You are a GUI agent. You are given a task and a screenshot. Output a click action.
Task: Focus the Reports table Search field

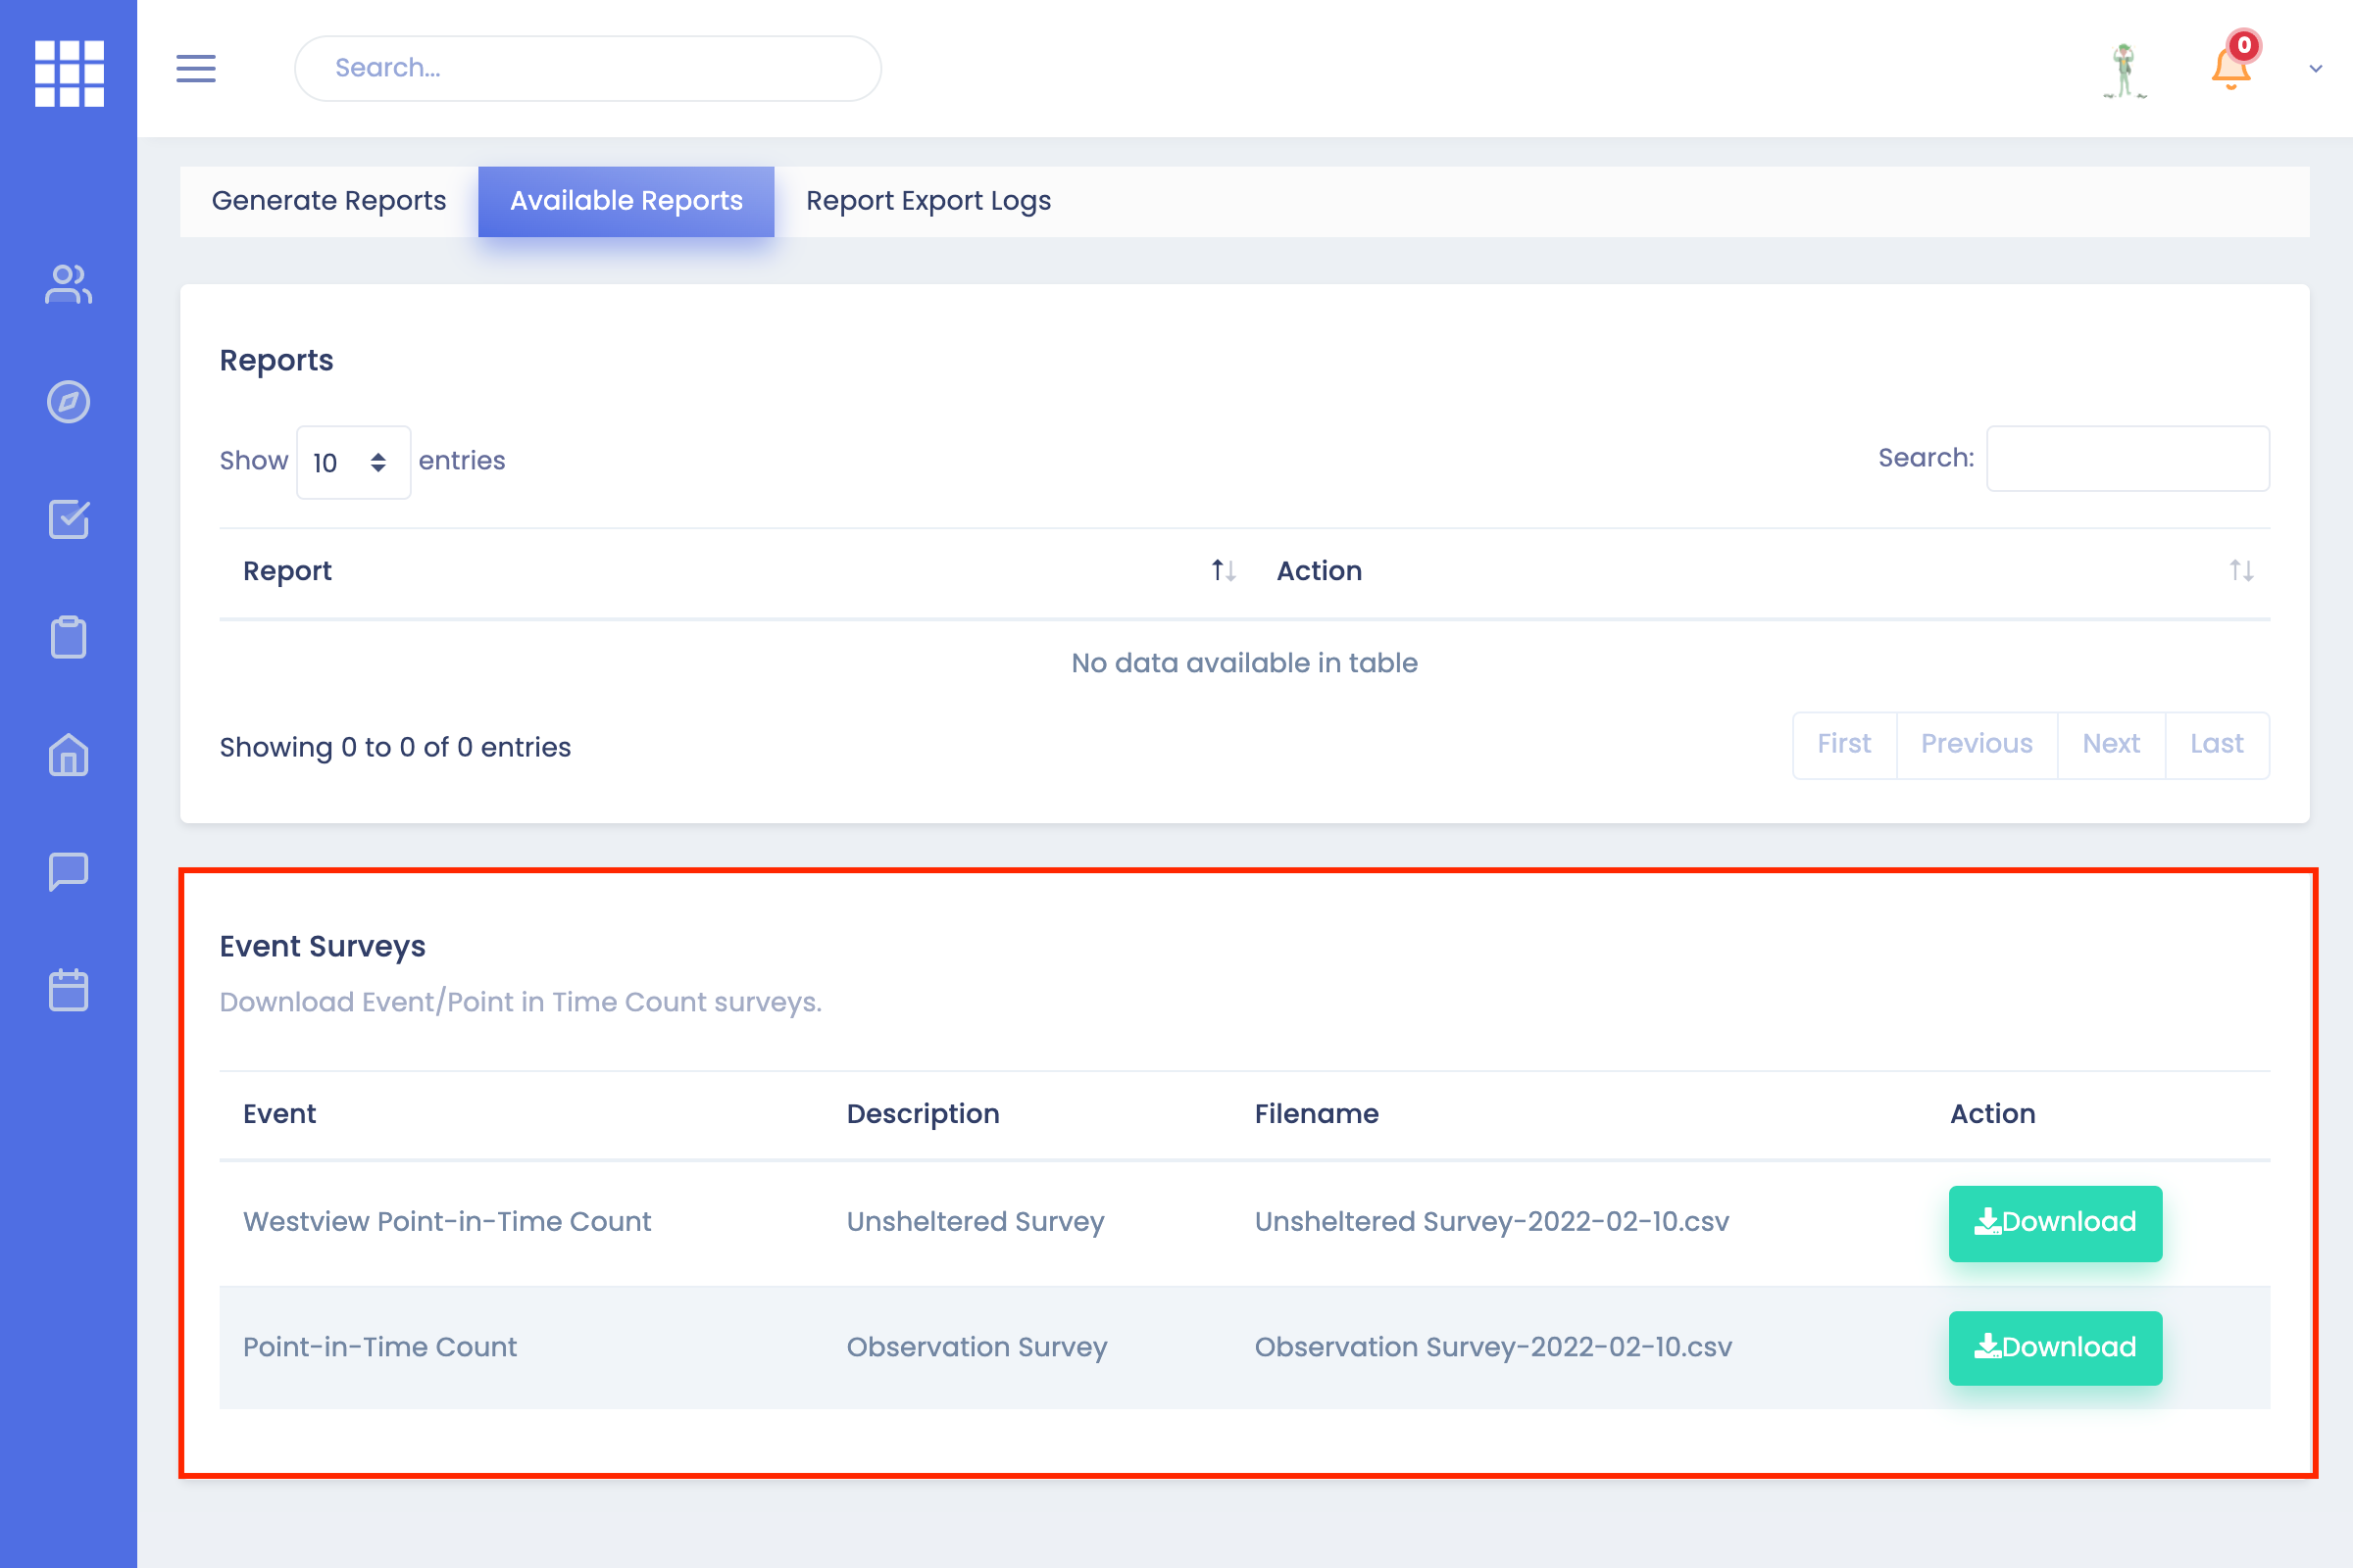(x=2127, y=459)
